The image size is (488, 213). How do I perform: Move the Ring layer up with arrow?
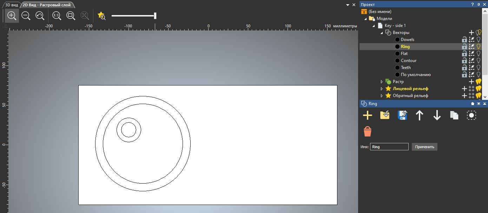pyautogui.click(x=419, y=115)
